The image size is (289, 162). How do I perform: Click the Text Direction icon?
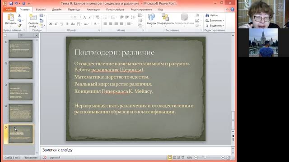click(x=140, y=15)
